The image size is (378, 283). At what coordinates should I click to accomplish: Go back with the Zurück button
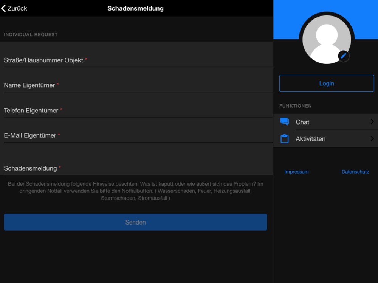tap(14, 8)
